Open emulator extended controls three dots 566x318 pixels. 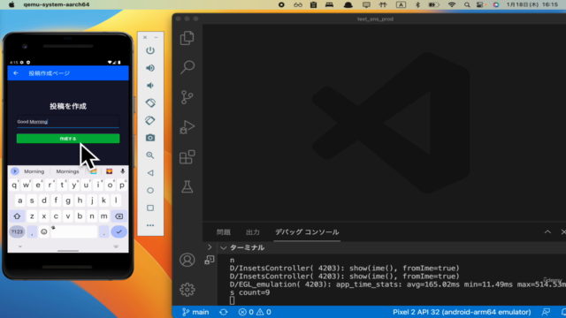pos(150,225)
